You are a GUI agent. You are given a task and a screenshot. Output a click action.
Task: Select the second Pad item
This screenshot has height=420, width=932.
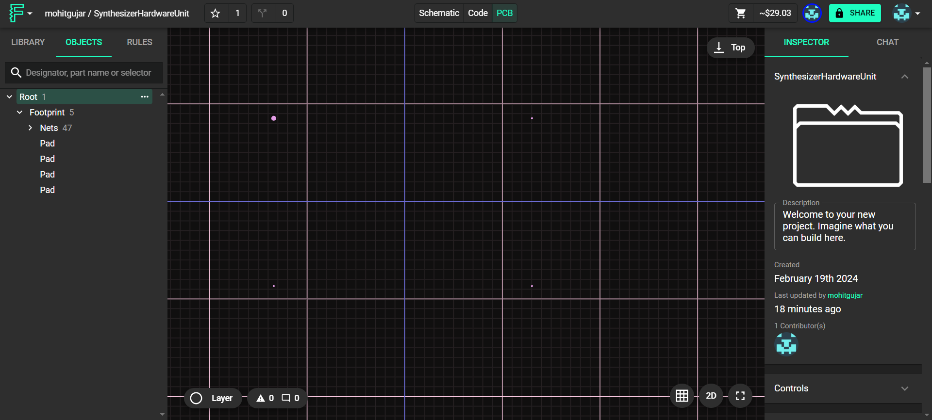47,159
